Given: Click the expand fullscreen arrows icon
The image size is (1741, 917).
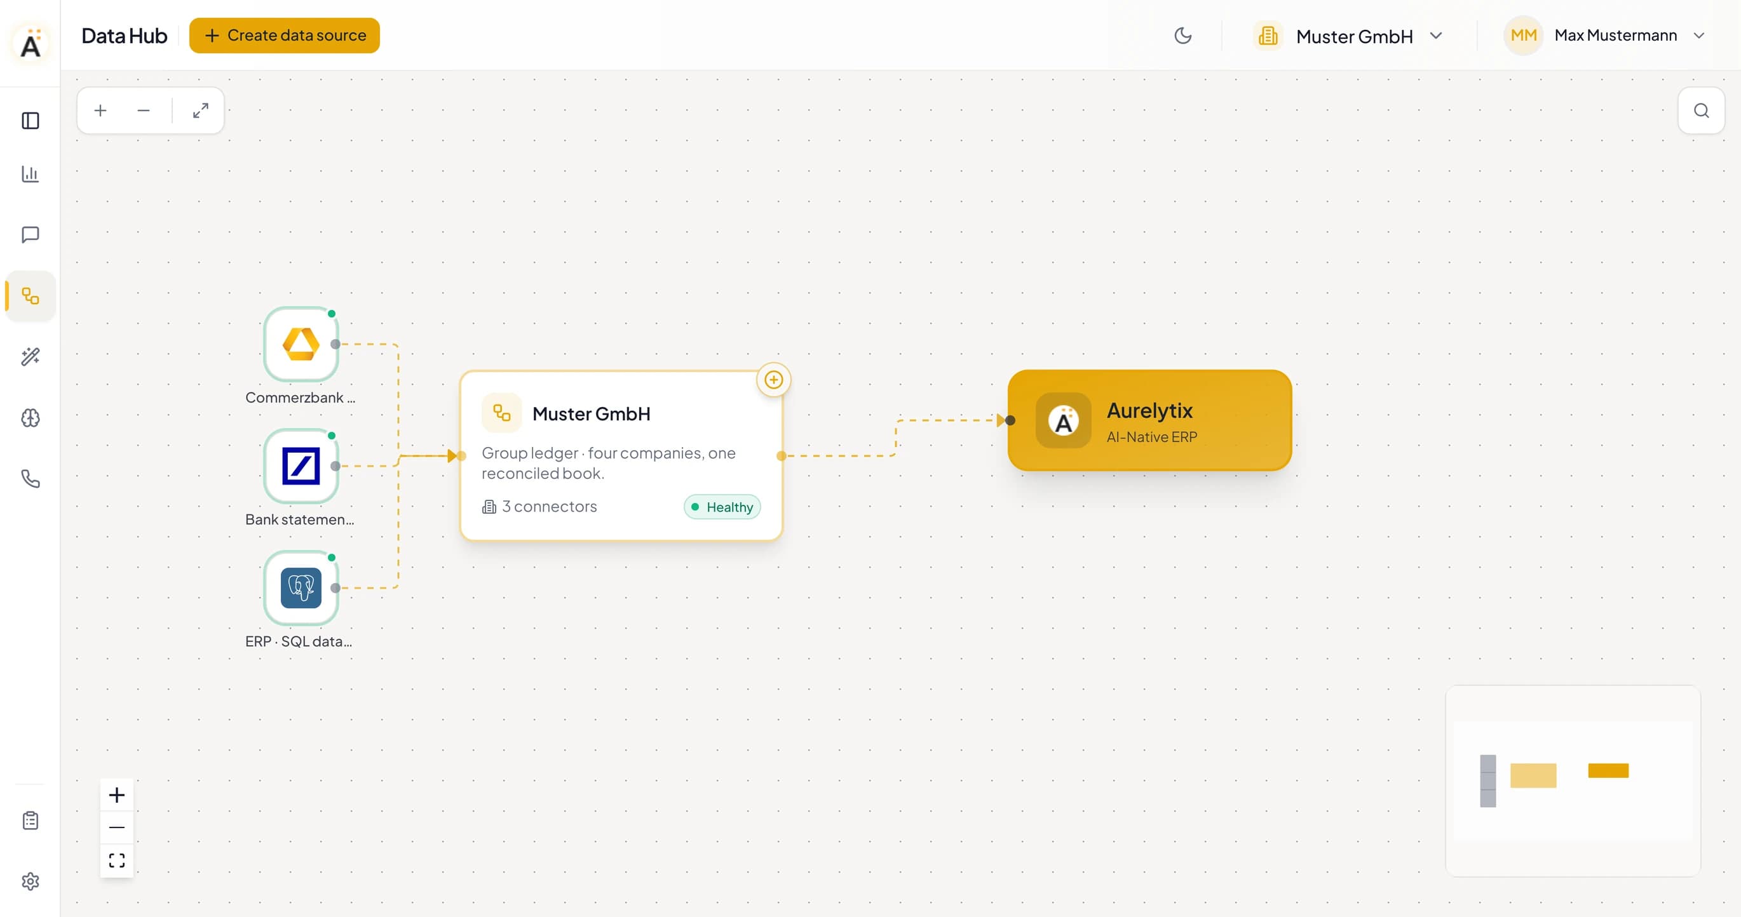Looking at the screenshot, I should point(201,110).
